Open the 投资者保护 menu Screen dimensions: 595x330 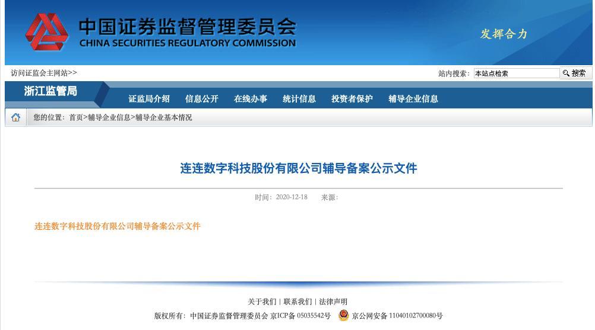(352, 99)
